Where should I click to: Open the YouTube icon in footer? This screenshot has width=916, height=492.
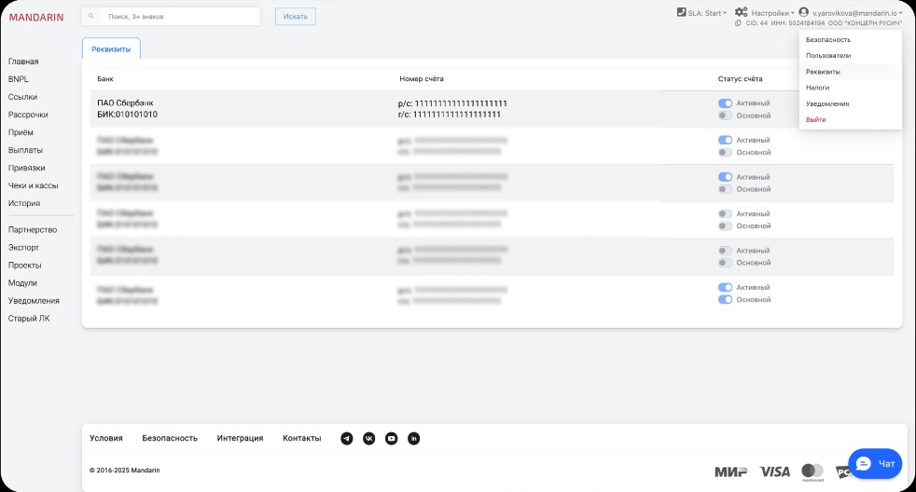(392, 438)
